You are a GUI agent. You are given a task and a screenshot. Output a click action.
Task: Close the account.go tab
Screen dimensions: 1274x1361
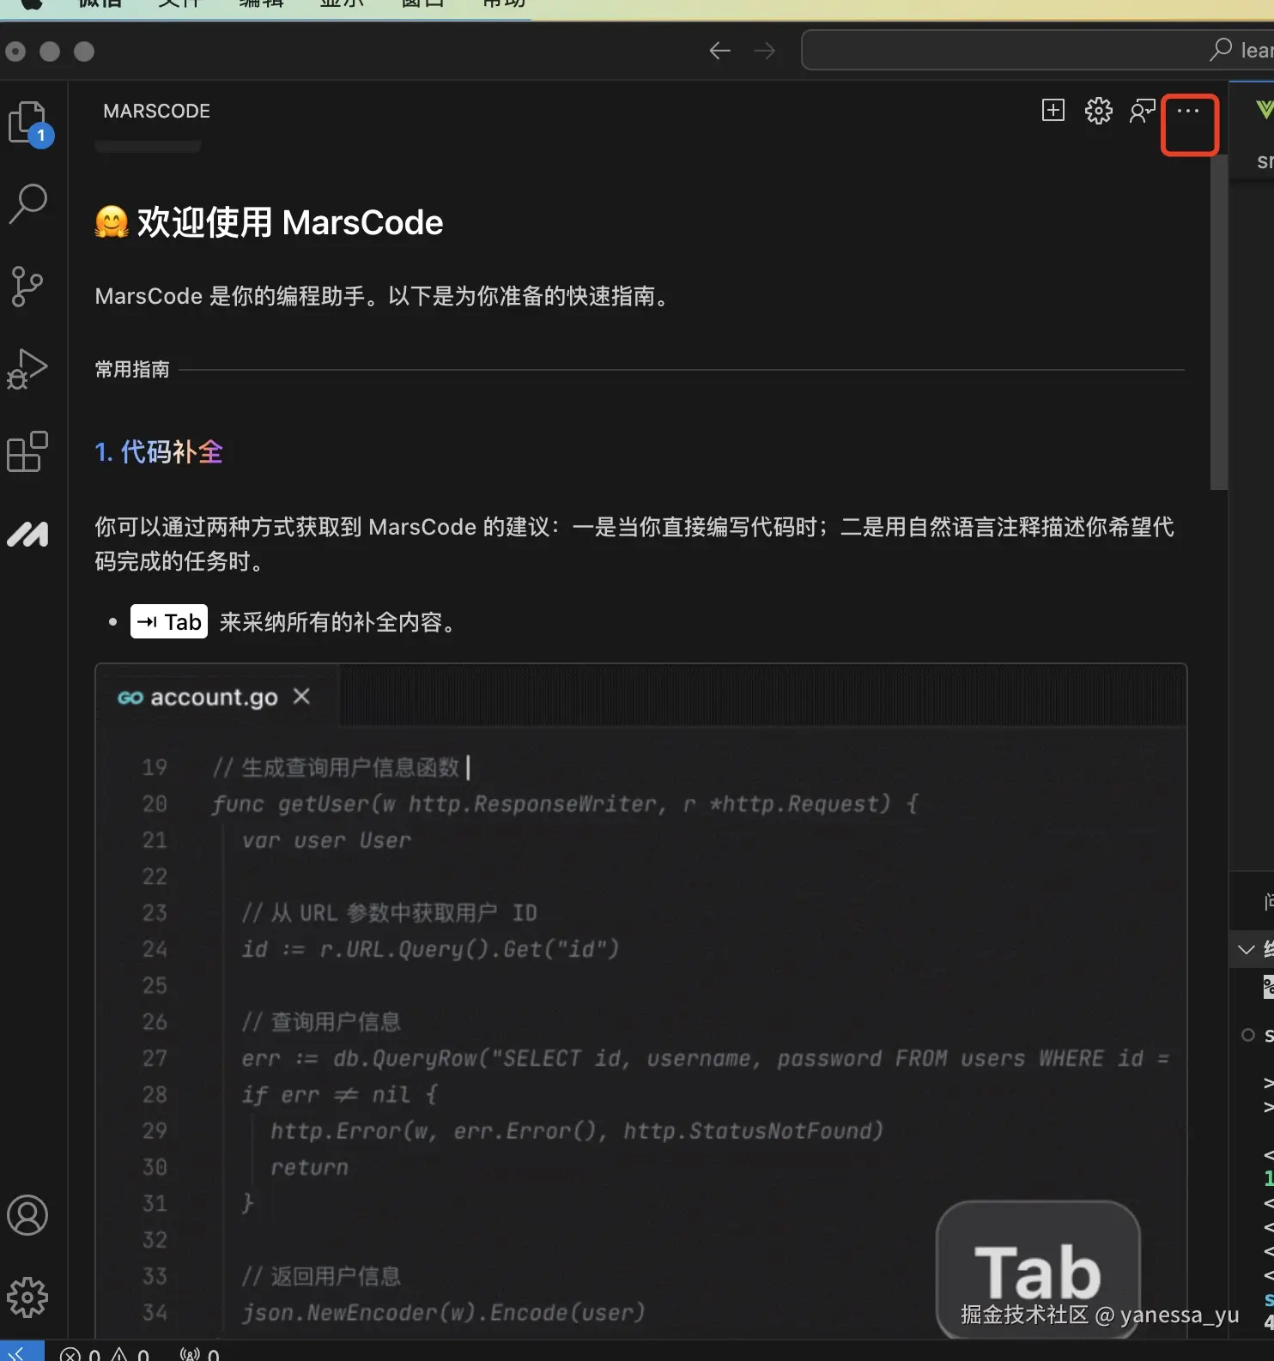click(301, 696)
